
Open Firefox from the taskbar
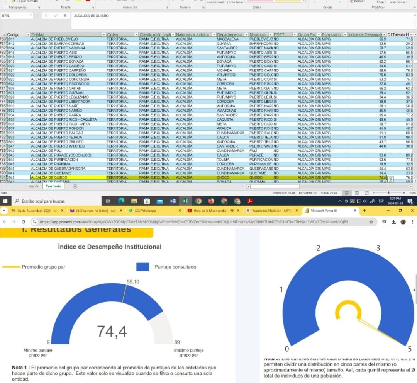pyautogui.click(x=211, y=201)
